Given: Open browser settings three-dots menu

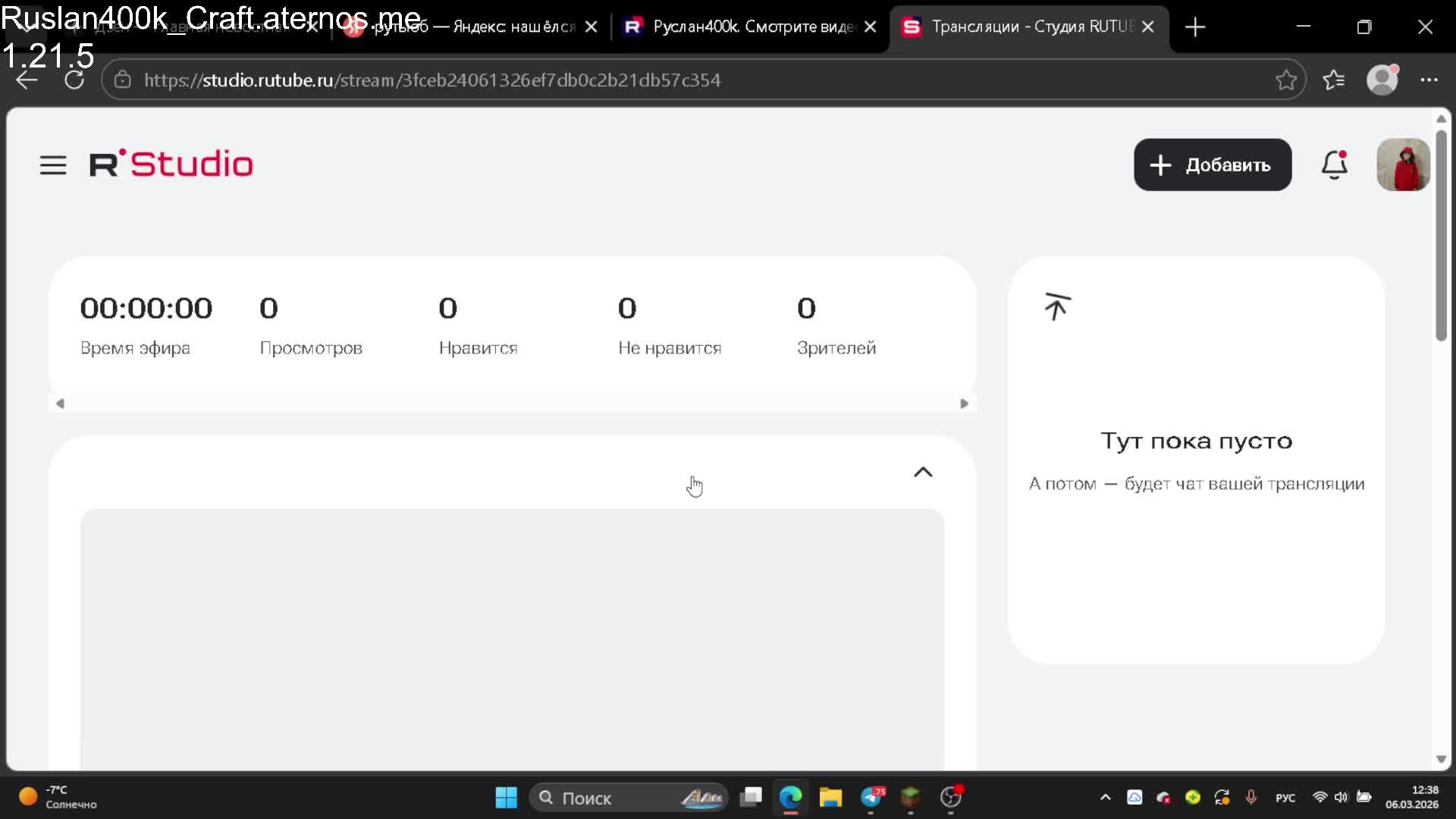Looking at the screenshot, I should click(x=1429, y=80).
